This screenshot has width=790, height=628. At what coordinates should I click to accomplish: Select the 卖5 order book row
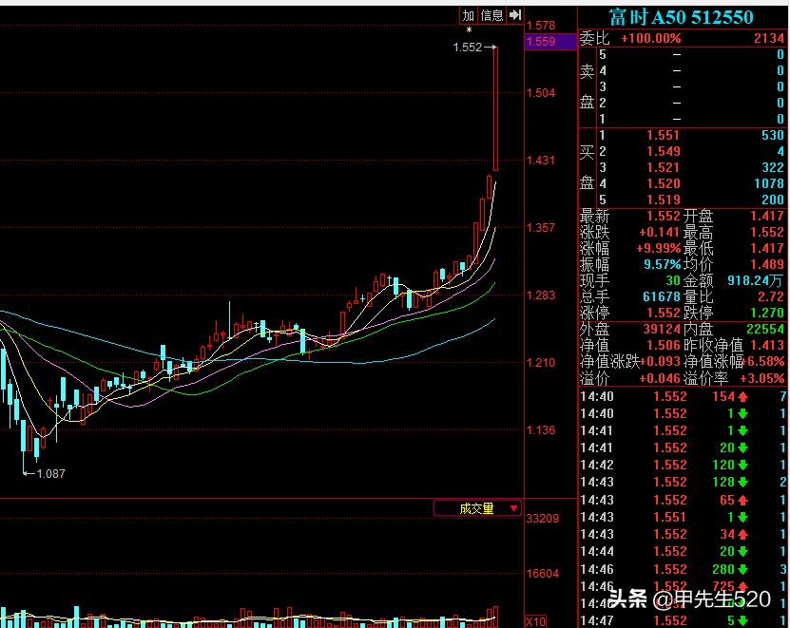(691, 54)
